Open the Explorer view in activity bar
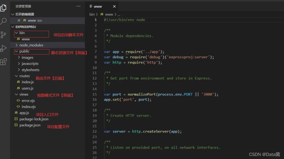Viewport: 284px width, 159px height. point(3,8)
